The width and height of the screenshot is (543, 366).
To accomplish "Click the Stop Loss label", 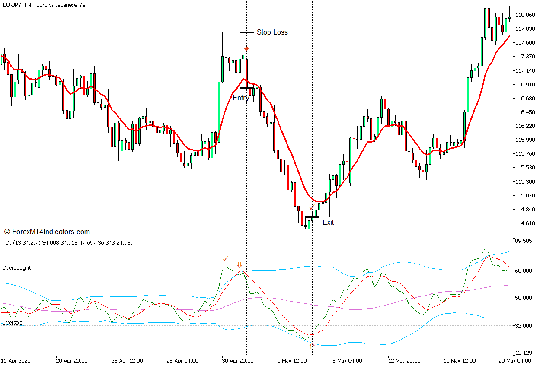I will click(x=272, y=32).
